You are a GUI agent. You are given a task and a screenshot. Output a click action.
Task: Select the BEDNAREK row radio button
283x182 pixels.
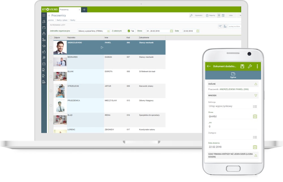point(51,62)
